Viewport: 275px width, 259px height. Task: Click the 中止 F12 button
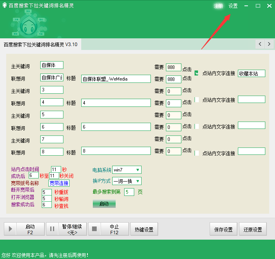click(109, 229)
